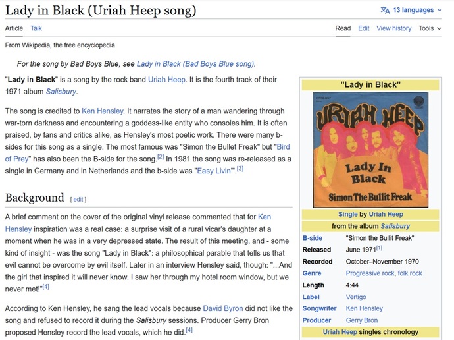Click the 'Lady in Black (Uriah Heep song)' page title
Image resolution: width=454 pixels, height=340 pixels.
(x=101, y=11)
